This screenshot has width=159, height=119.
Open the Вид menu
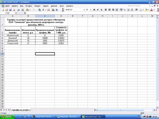pyautogui.click(x=22, y=6)
